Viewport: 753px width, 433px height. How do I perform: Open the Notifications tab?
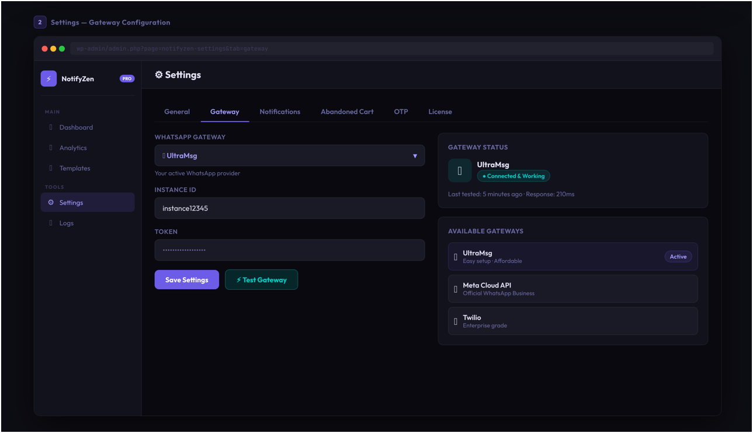(x=280, y=112)
